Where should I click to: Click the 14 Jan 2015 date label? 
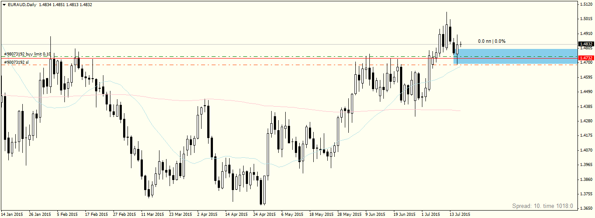(12, 215)
